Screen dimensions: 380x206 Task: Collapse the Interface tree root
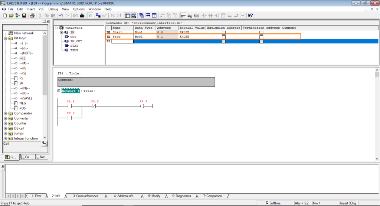[56, 28]
